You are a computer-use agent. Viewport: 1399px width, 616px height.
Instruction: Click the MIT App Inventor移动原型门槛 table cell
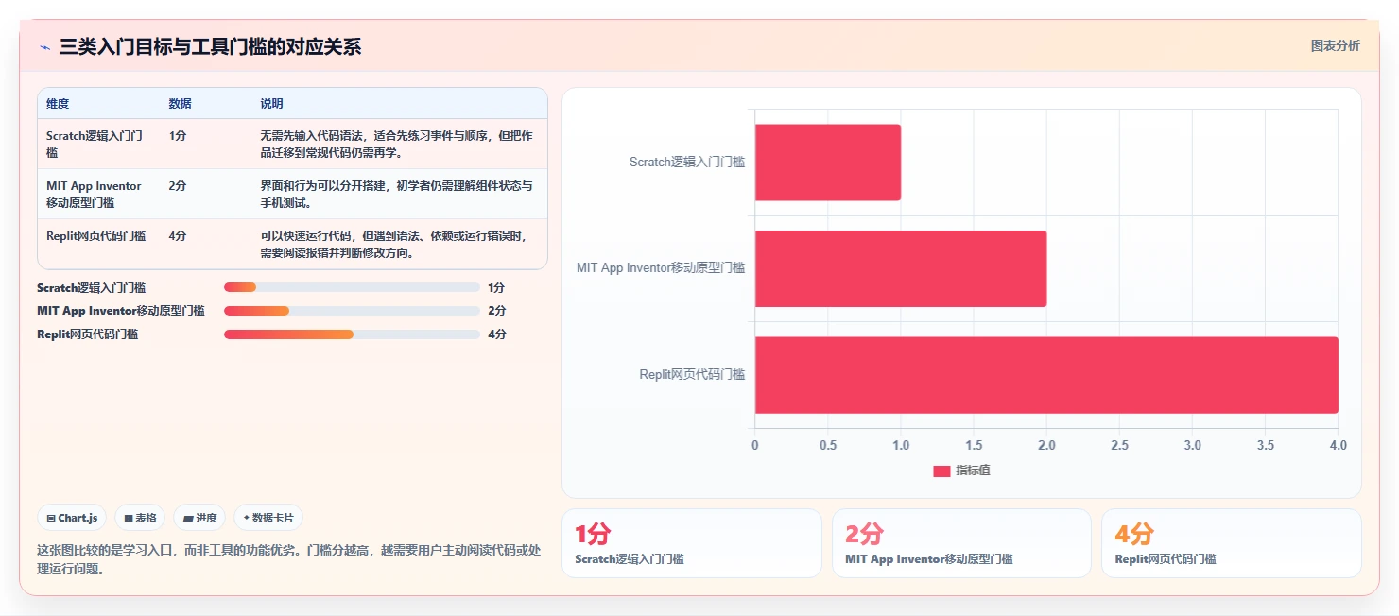(98, 194)
